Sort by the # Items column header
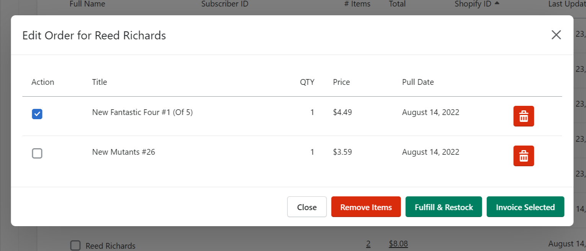Screen dimensions: 586x251 pos(357,4)
